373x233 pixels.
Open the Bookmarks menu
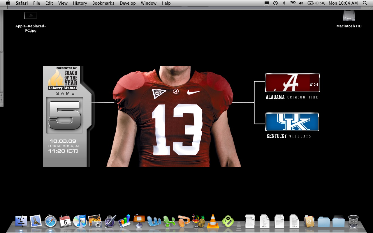pyautogui.click(x=103, y=3)
